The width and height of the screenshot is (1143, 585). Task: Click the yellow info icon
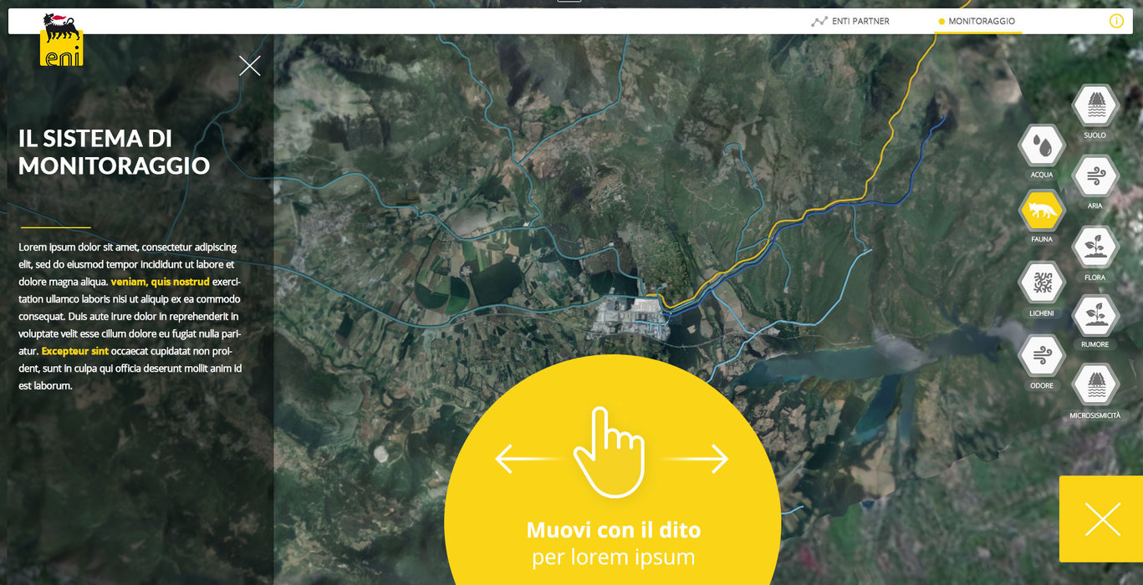tap(1116, 21)
